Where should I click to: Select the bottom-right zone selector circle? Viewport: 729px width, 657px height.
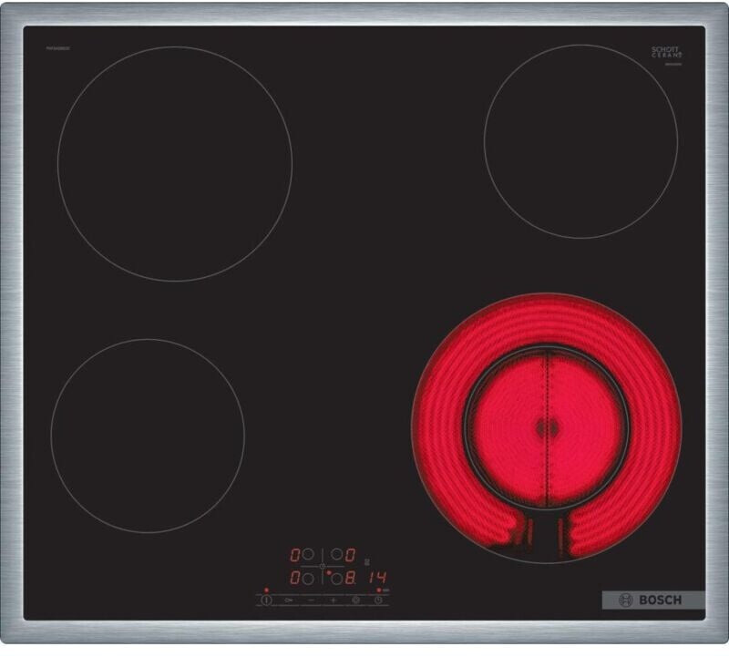pos(334,578)
